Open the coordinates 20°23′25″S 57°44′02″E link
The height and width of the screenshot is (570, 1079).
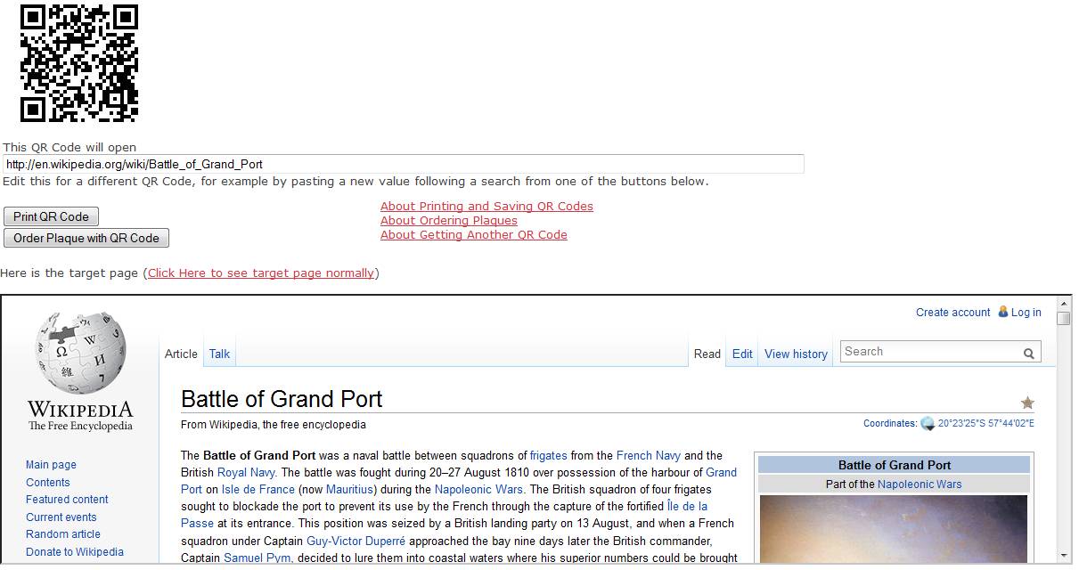[986, 424]
